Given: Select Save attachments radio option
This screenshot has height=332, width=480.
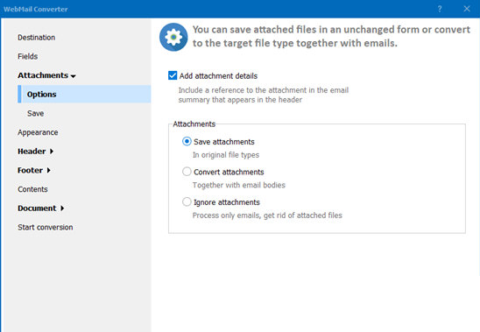Looking at the screenshot, I should pyautogui.click(x=187, y=142).
